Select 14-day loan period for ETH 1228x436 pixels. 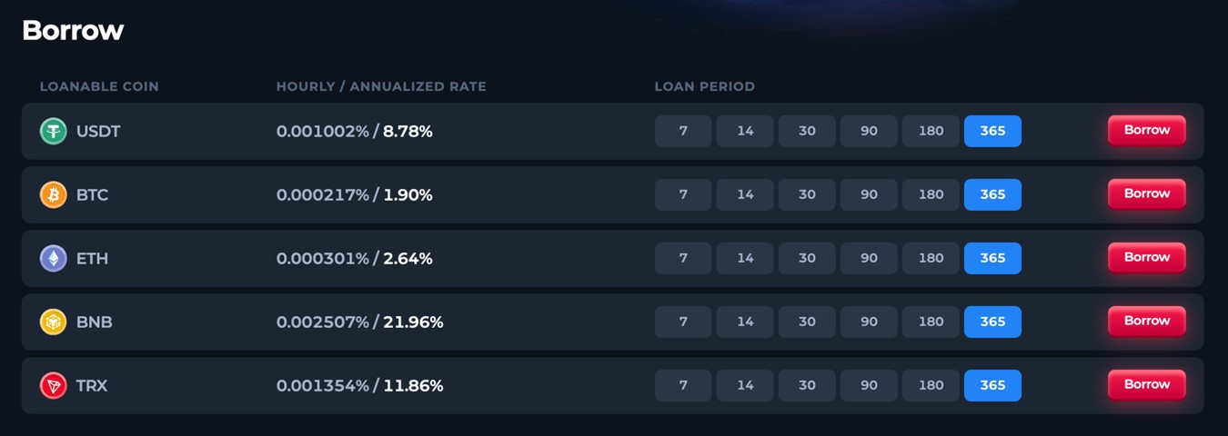coord(745,258)
